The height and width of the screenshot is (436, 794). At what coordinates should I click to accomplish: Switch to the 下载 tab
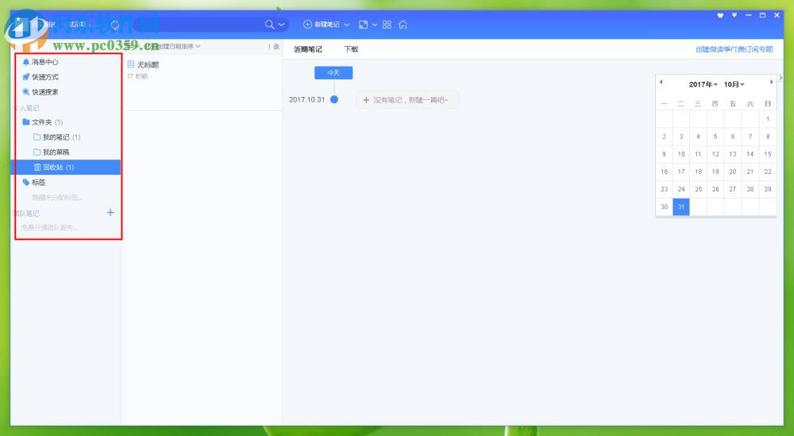(351, 49)
